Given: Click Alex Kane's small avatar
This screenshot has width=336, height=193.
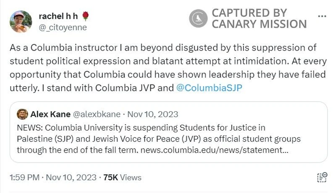Looking at the screenshot, I should coord(23,114).
